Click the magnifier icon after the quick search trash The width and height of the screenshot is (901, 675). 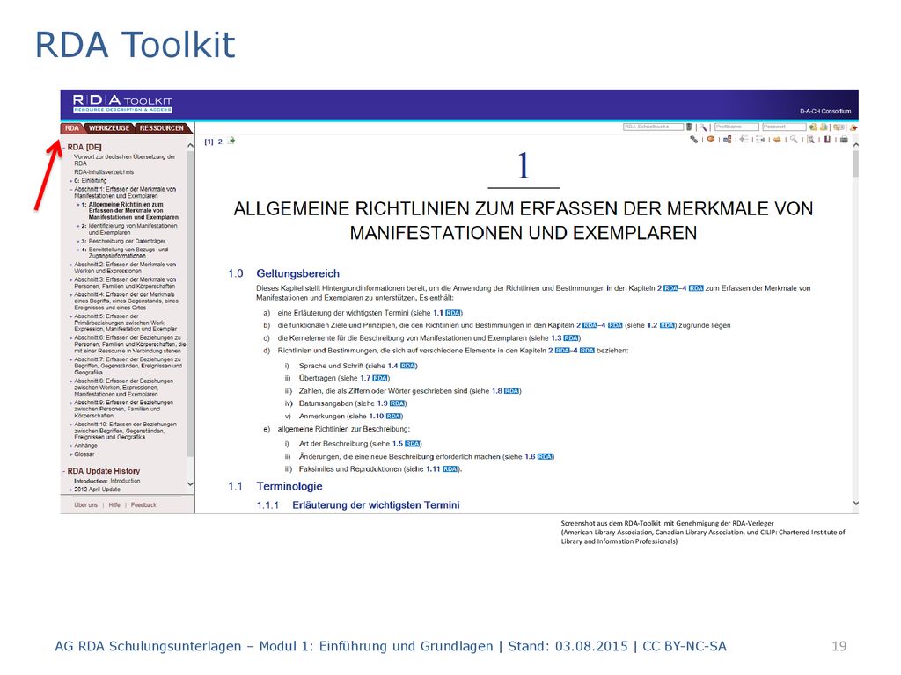(x=703, y=127)
